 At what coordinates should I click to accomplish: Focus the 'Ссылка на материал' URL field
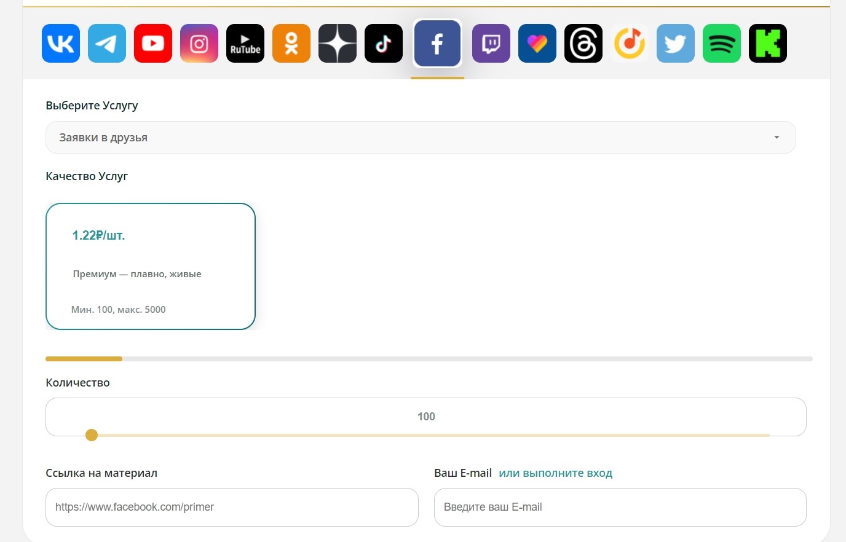pos(232,507)
